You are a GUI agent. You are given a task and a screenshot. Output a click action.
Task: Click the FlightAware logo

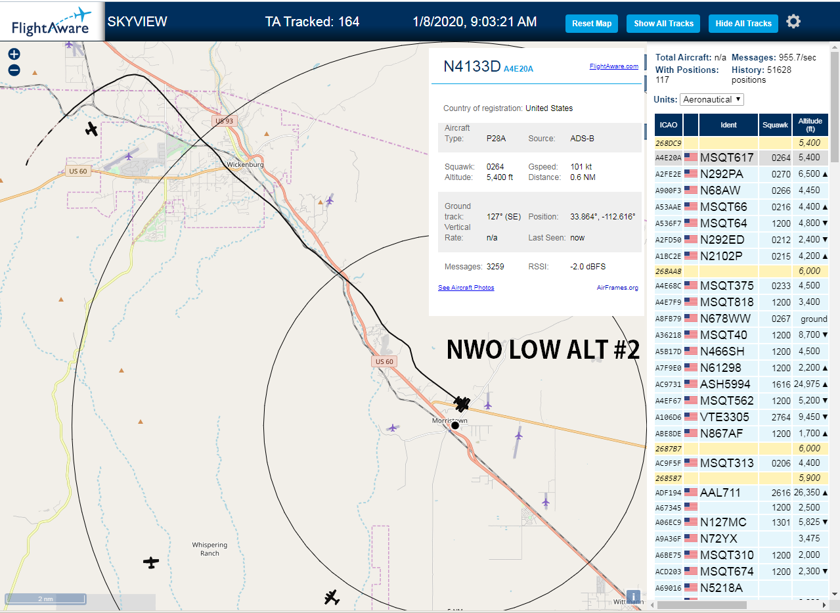pos(51,21)
